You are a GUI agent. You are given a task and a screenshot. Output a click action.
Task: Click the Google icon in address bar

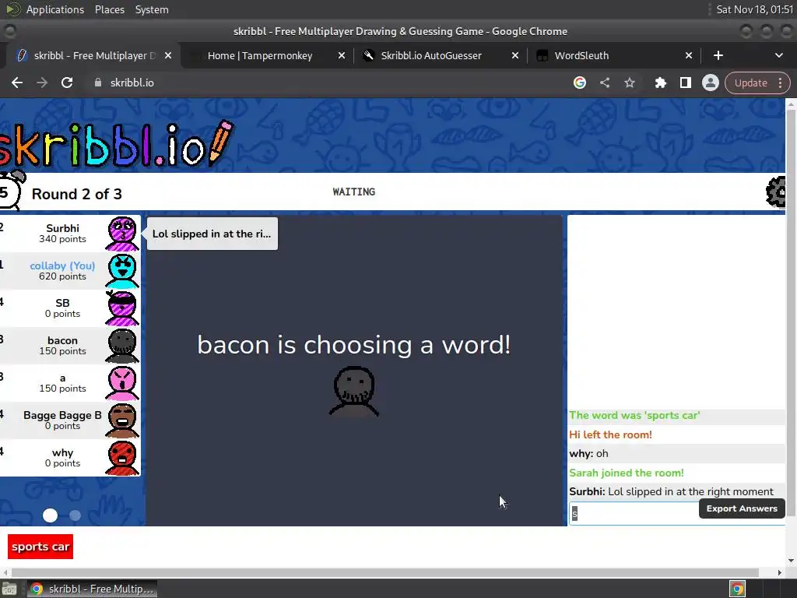579,83
